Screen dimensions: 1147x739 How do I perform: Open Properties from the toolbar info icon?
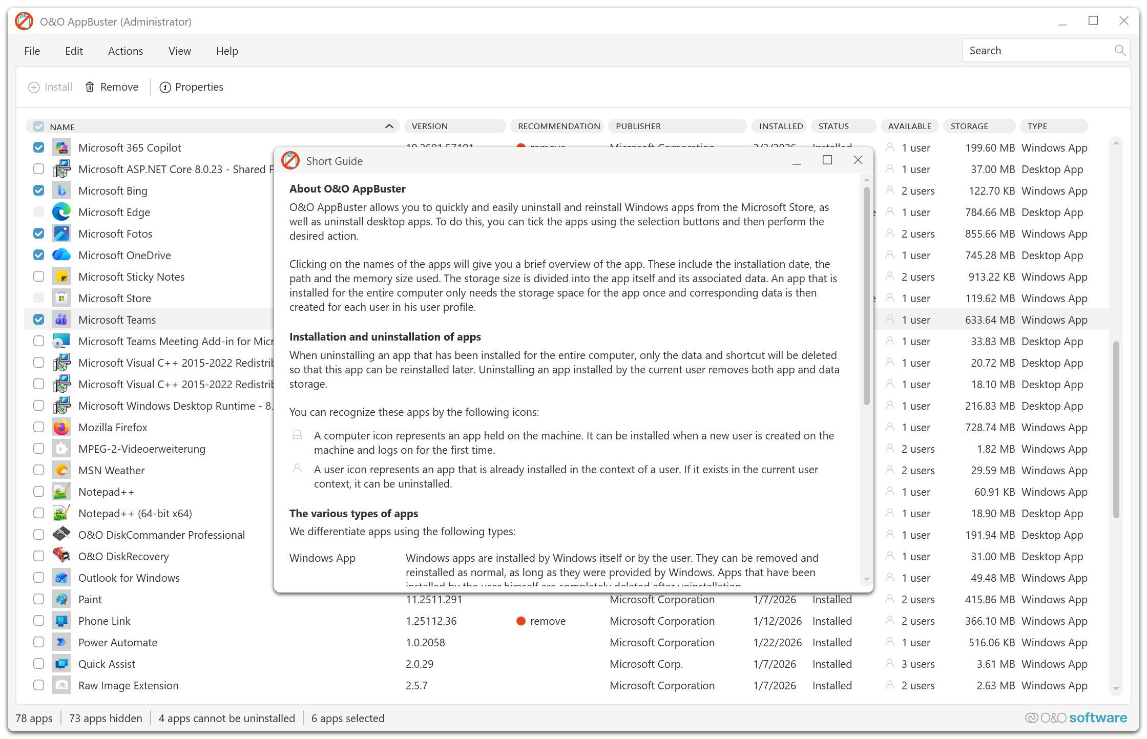click(x=165, y=88)
